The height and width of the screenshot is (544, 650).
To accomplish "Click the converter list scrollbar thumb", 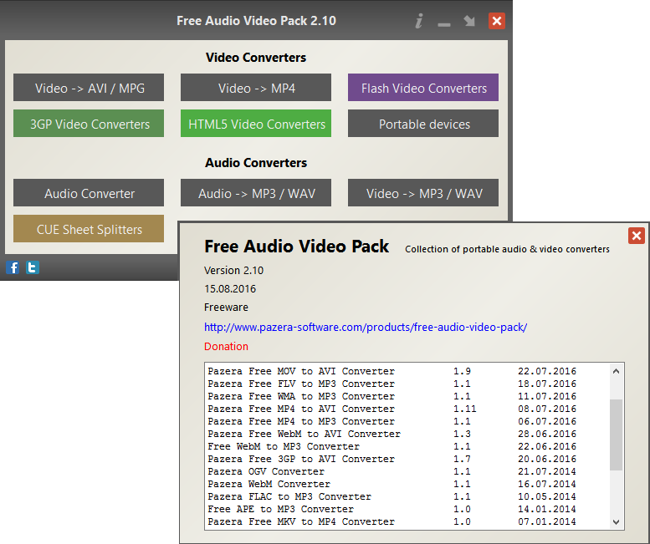I will click(x=616, y=435).
